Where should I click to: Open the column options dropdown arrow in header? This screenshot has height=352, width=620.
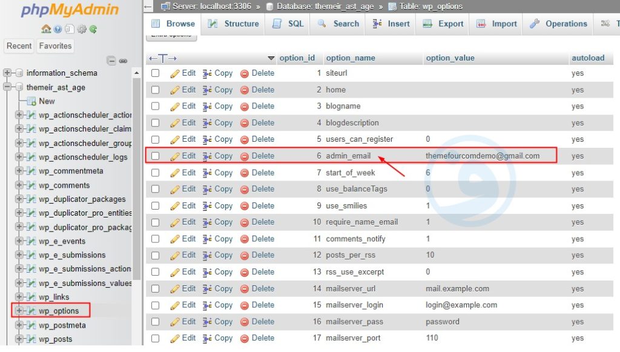(271, 59)
